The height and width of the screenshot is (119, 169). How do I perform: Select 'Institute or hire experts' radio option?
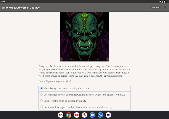[x=84, y=107]
